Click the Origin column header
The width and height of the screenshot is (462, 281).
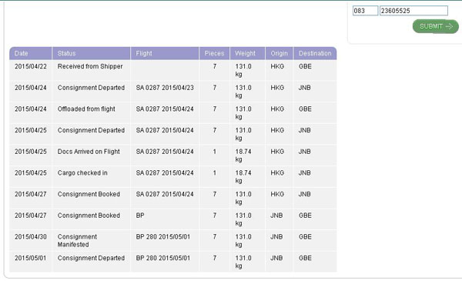tap(280, 53)
